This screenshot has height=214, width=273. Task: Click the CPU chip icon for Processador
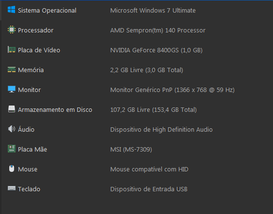(12, 30)
